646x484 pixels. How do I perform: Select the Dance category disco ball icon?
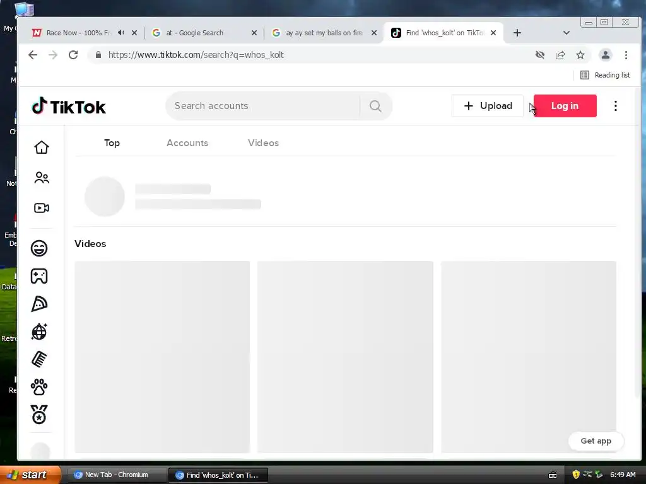pos(39,331)
